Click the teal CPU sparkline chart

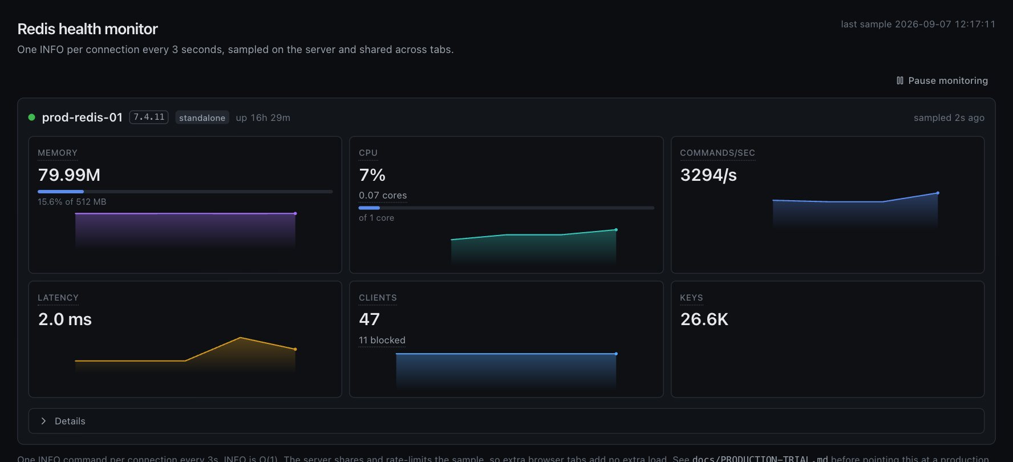[x=534, y=247]
